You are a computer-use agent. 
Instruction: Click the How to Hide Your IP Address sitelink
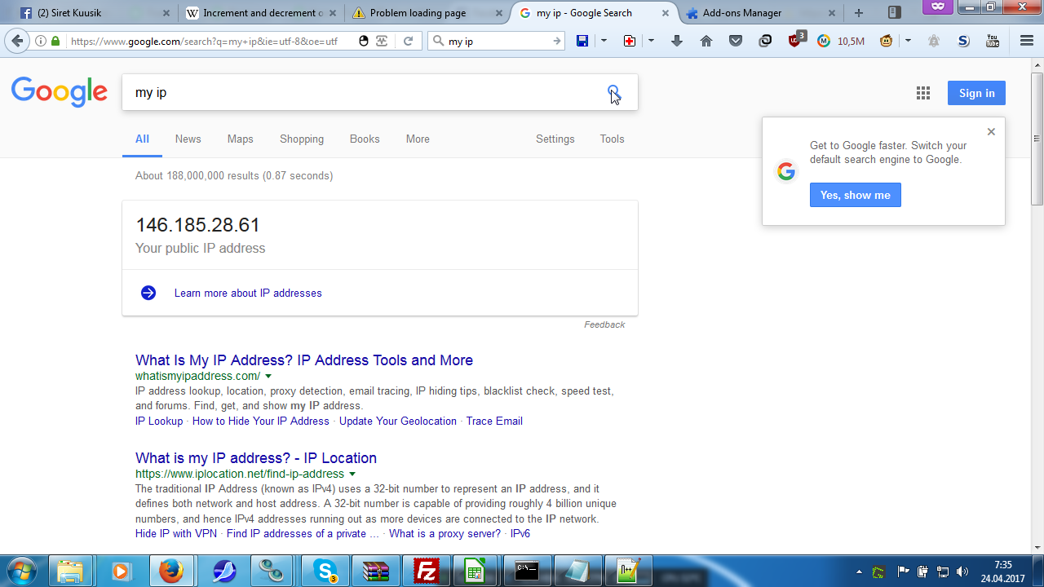(x=261, y=421)
